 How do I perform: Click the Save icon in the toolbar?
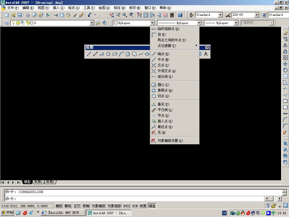19,15
